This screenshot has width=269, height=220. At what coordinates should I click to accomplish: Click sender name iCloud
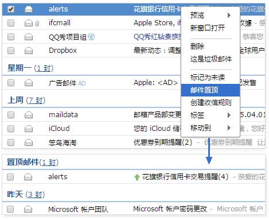[x=59, y=129]
